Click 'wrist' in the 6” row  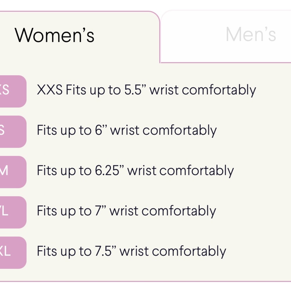tap(125, 131)
